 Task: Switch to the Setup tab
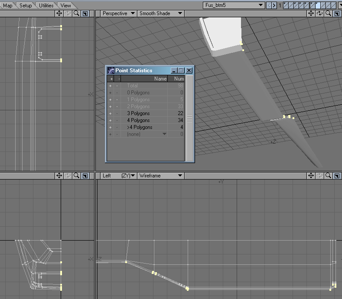click(x=26, y=6)
